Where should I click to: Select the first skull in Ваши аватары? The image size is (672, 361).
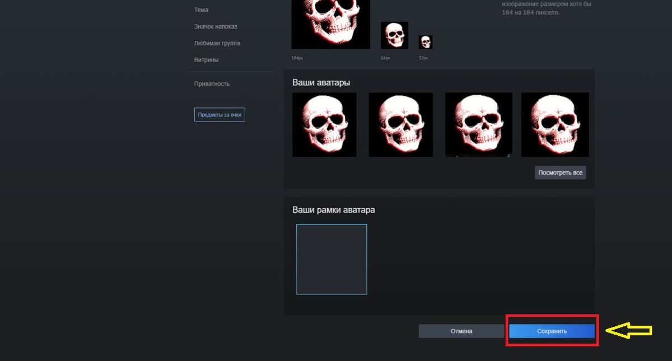[x=324, y=124]
